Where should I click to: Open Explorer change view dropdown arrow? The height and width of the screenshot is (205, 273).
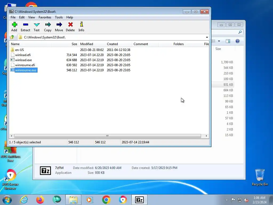coord(219,41)
